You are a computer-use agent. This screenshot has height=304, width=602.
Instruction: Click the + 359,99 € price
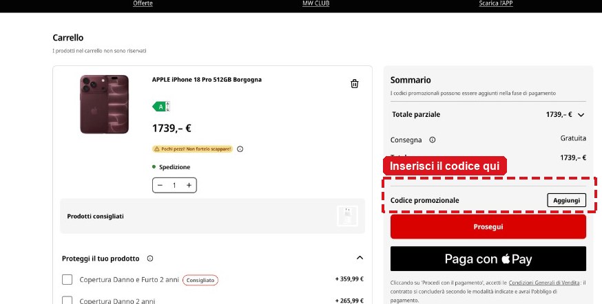coord(349,279)
